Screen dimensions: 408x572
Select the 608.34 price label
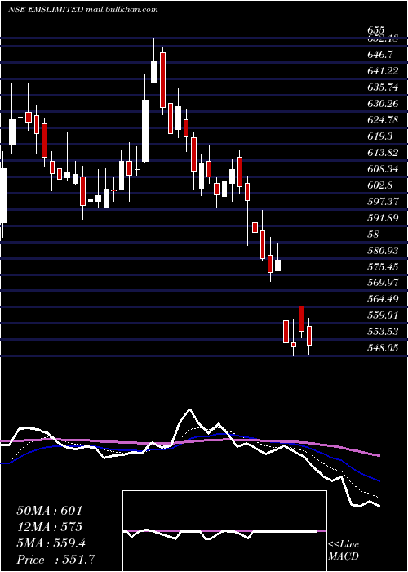(383, 169)
